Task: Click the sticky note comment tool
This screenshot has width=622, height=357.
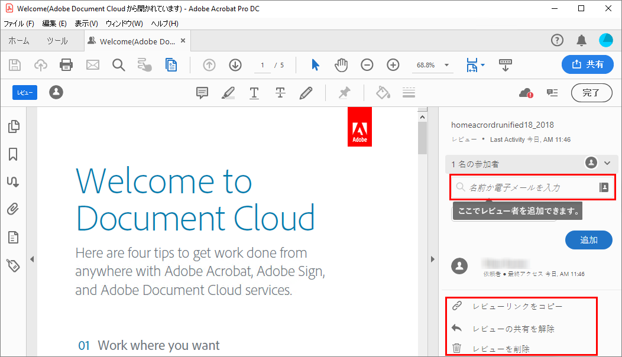Action: [x=202, y=93]
